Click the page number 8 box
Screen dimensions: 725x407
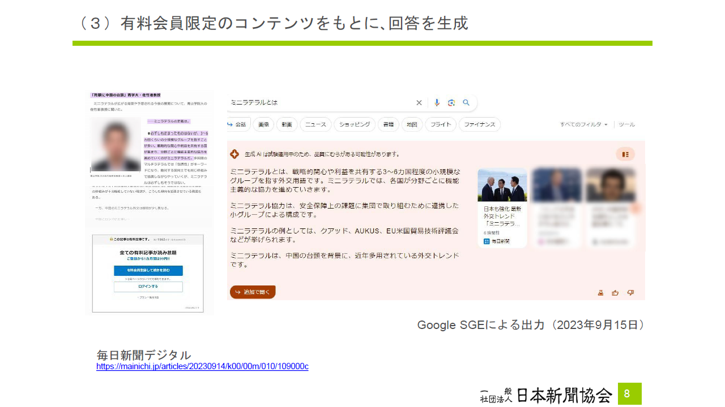[x=630, y=393]
